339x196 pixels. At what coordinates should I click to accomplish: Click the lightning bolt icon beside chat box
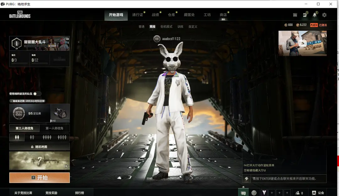click(247, 179)
